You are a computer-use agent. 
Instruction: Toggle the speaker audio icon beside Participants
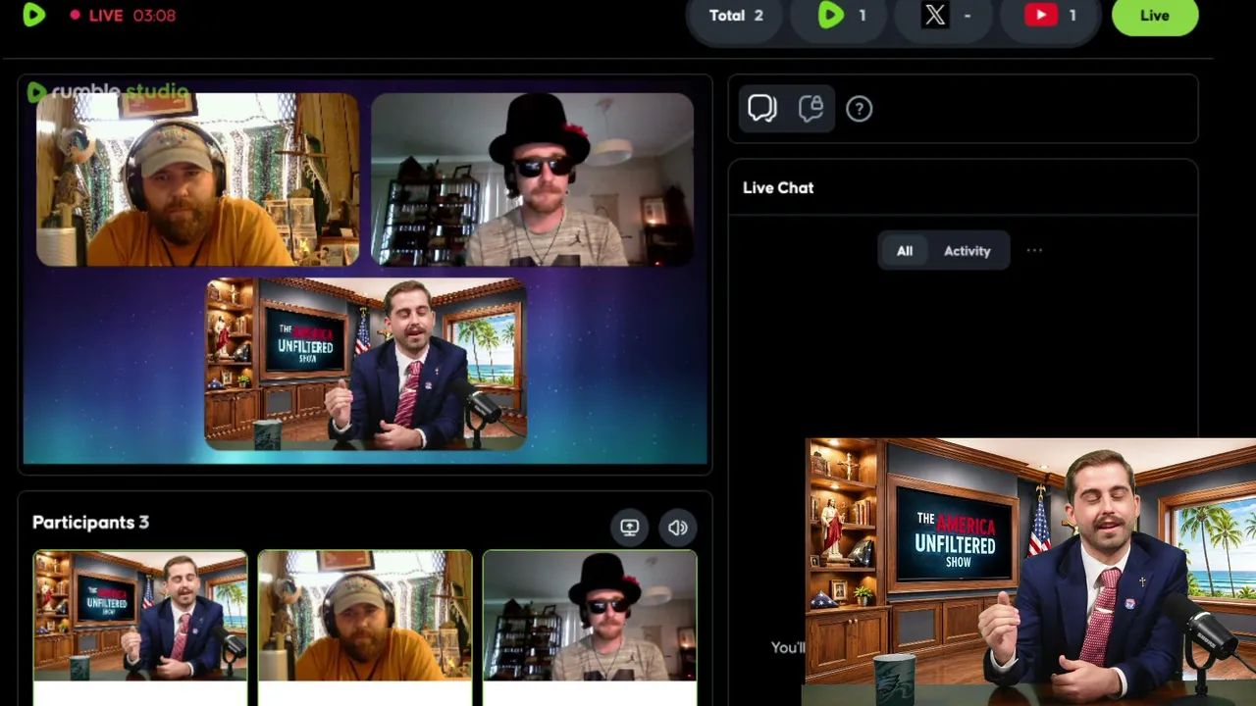[678, 528]
